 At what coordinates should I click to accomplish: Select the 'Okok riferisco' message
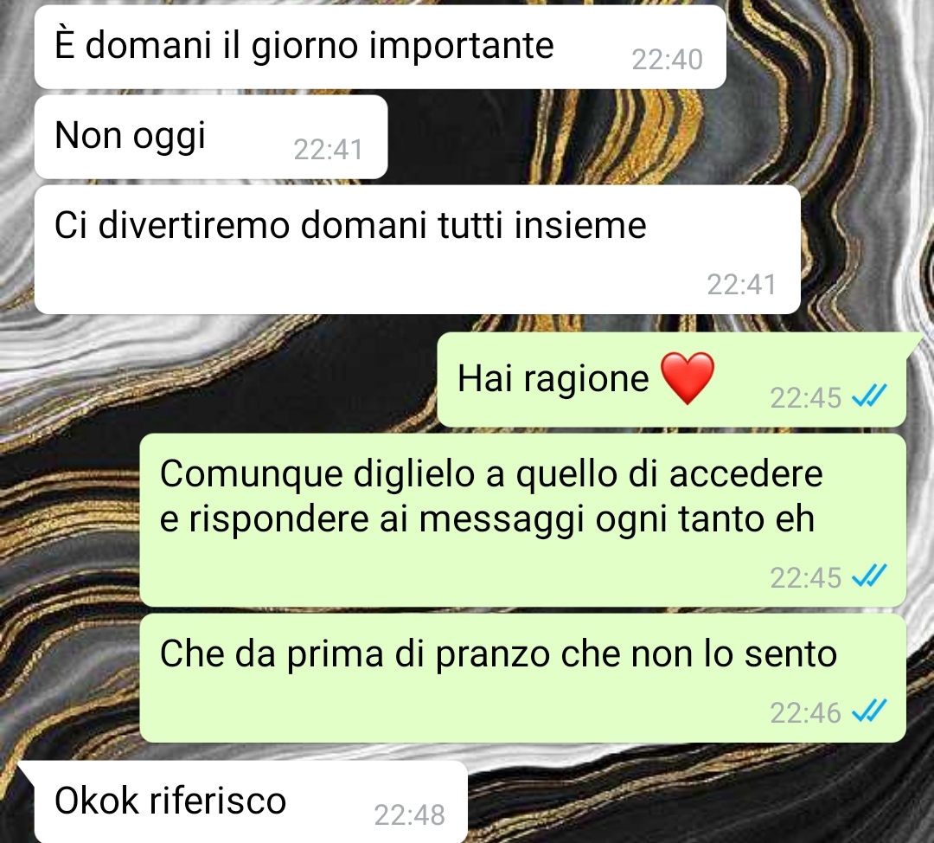point(250,801)
